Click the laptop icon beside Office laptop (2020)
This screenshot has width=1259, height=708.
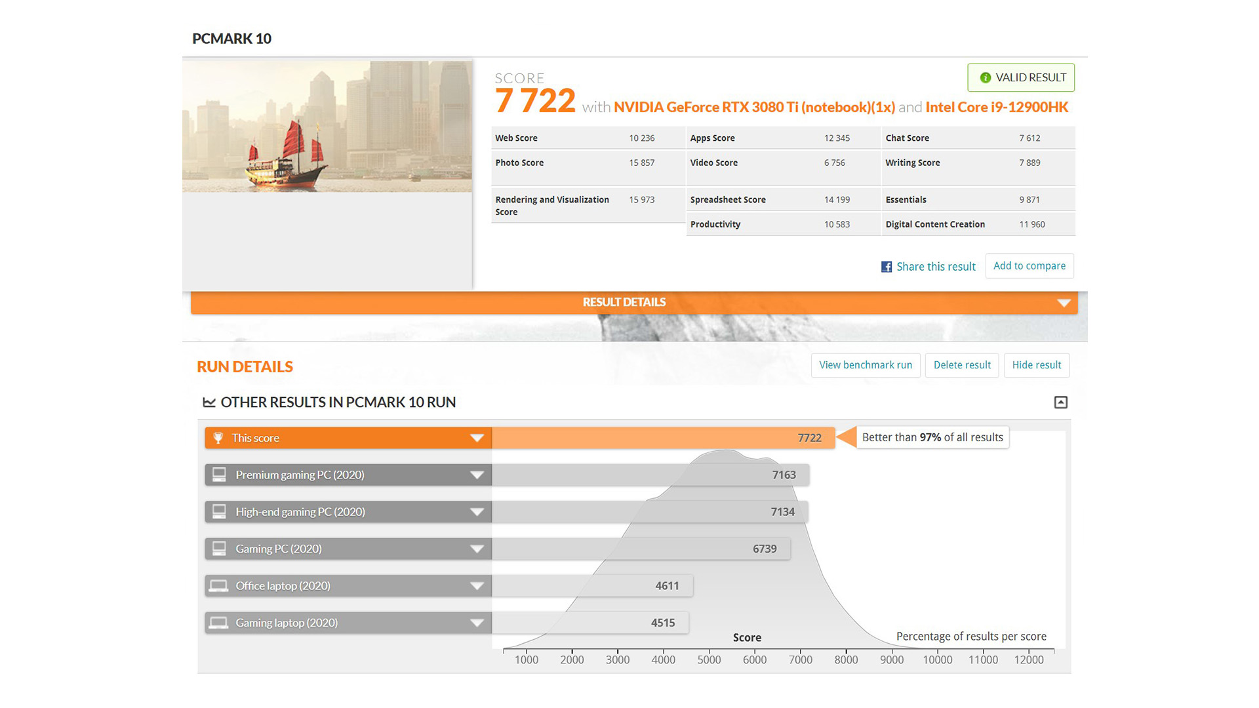pos(218,585)
